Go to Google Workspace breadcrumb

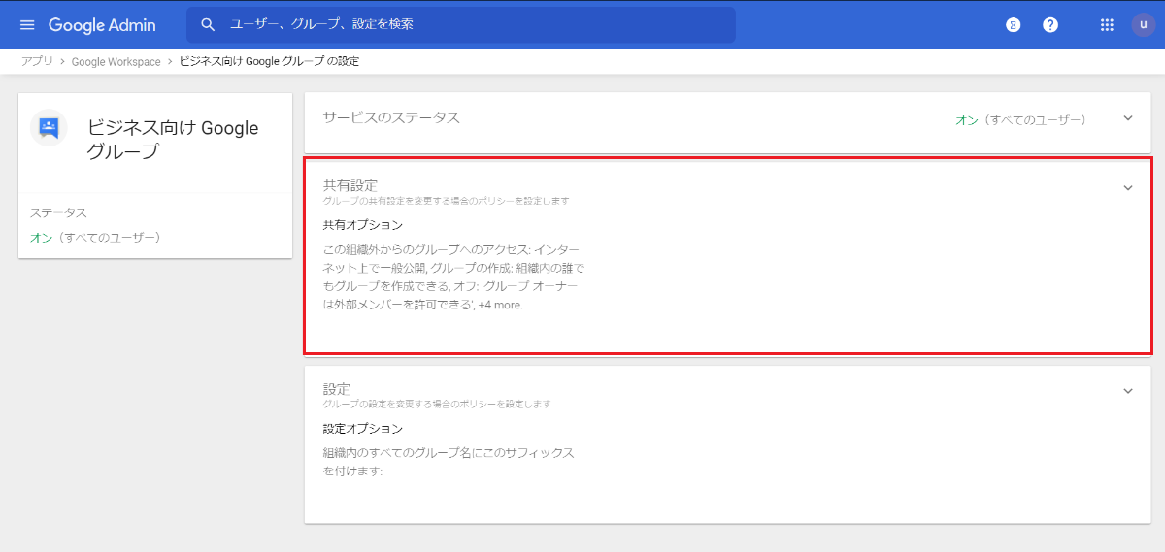click(x=116, y=61)
